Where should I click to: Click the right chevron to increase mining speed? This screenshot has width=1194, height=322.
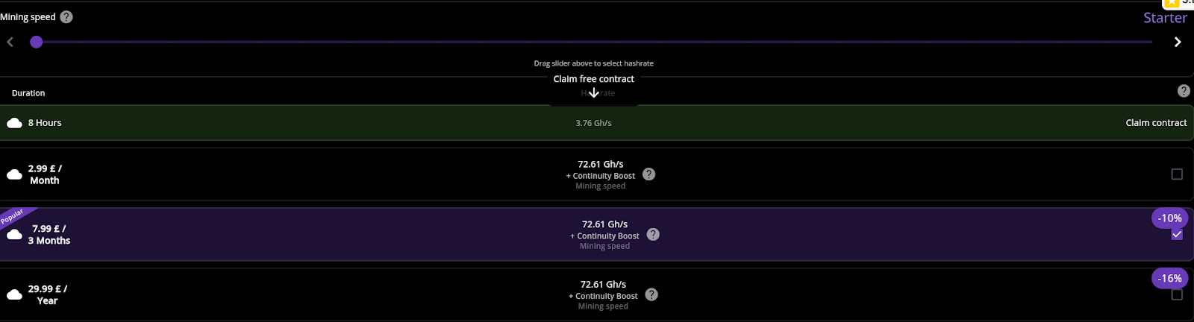click(x=1178, y=42)
